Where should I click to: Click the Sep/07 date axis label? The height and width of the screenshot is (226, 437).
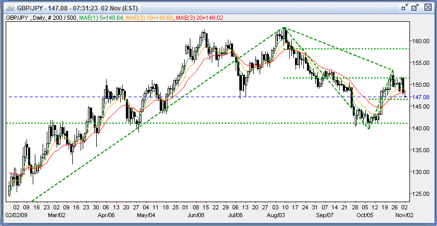[x=326, y=215]
